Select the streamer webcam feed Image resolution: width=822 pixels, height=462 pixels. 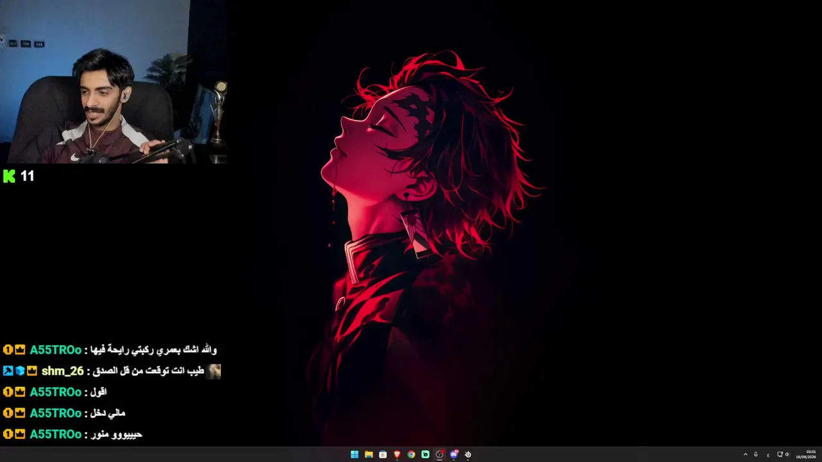pos(114,81)
